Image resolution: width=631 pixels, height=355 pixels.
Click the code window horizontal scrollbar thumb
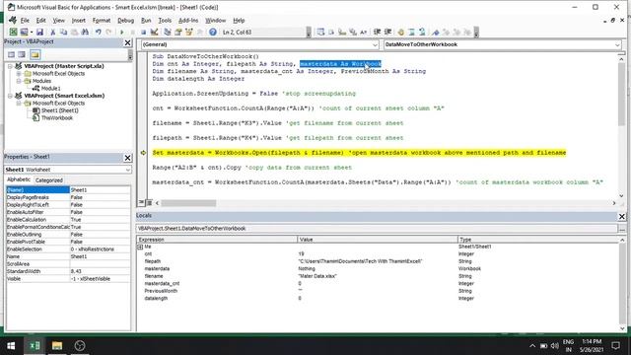pyautogui.click(x=188, y=203)
